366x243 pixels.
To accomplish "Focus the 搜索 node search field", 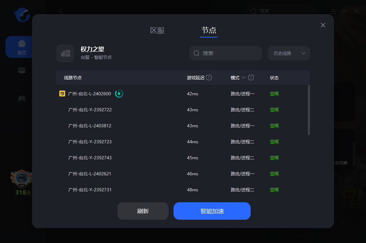I will pyautogui.click(x=229, y=53).
